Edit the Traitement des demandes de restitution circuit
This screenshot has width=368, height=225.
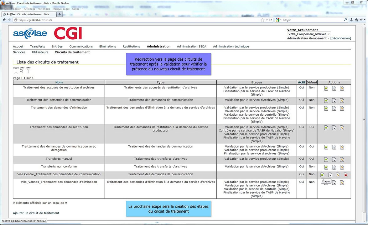tap(342, 128)
